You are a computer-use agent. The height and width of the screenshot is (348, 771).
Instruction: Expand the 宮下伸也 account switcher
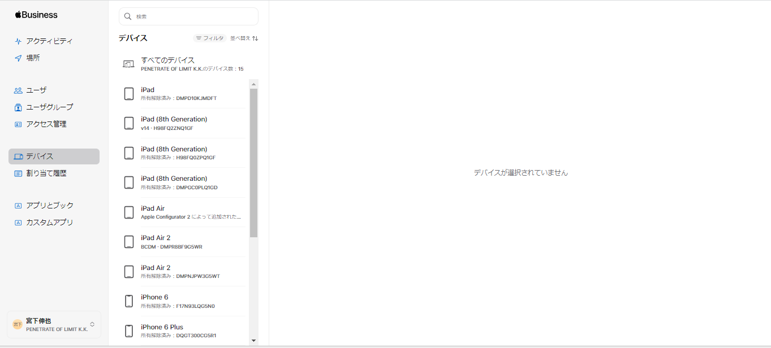[x=54, y=324]
